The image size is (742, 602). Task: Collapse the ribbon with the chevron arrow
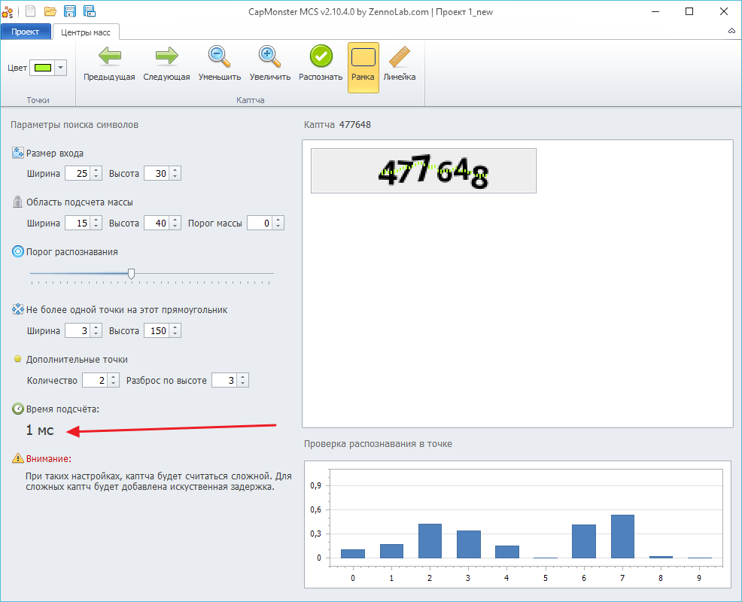(x=731, y=32)
